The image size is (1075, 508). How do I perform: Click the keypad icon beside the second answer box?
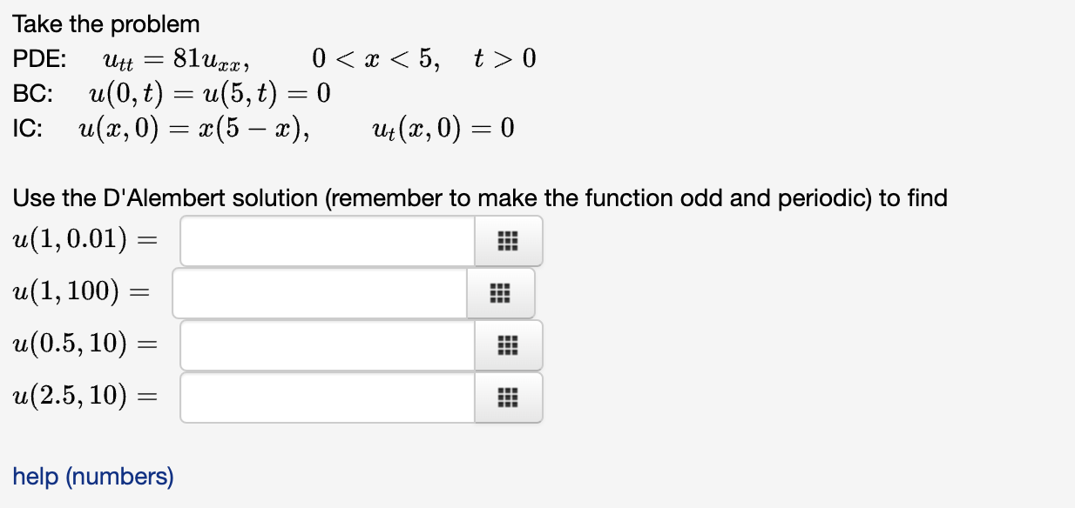(x=500, y=293)
